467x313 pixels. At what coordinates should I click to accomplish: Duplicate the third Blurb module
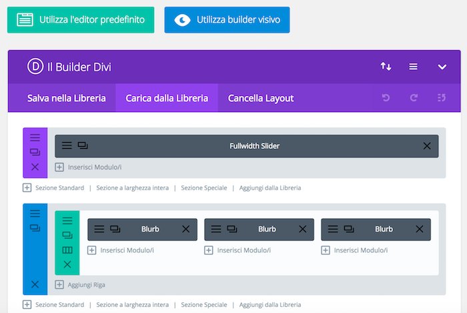tap(348, 229)
